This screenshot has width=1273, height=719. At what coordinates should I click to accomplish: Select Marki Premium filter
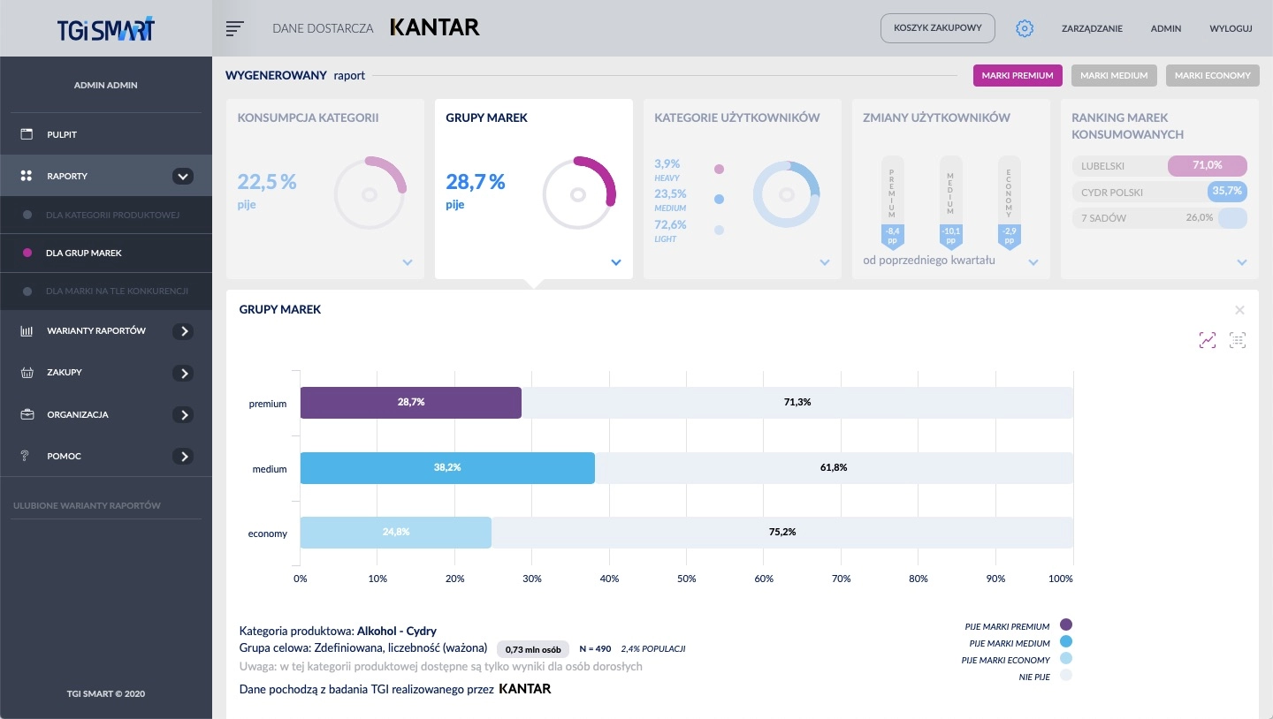click(1018, 76)
